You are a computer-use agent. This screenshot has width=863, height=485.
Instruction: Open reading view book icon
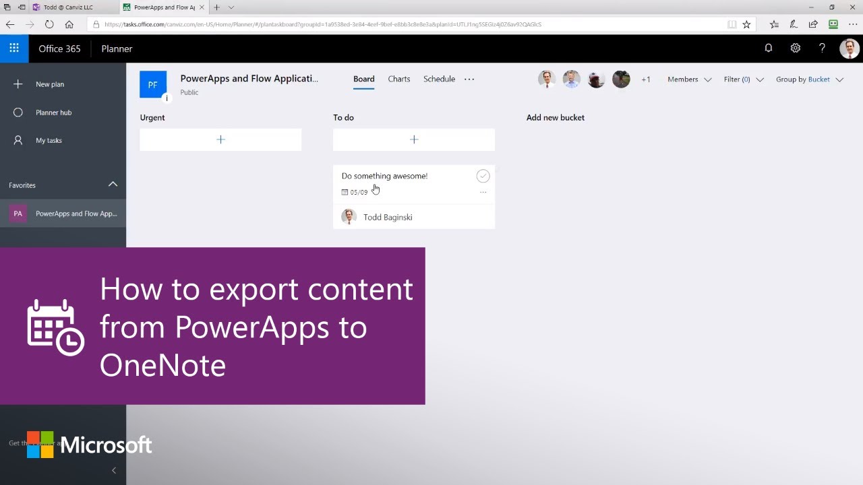pyautogui.click(x=732, y=24)
